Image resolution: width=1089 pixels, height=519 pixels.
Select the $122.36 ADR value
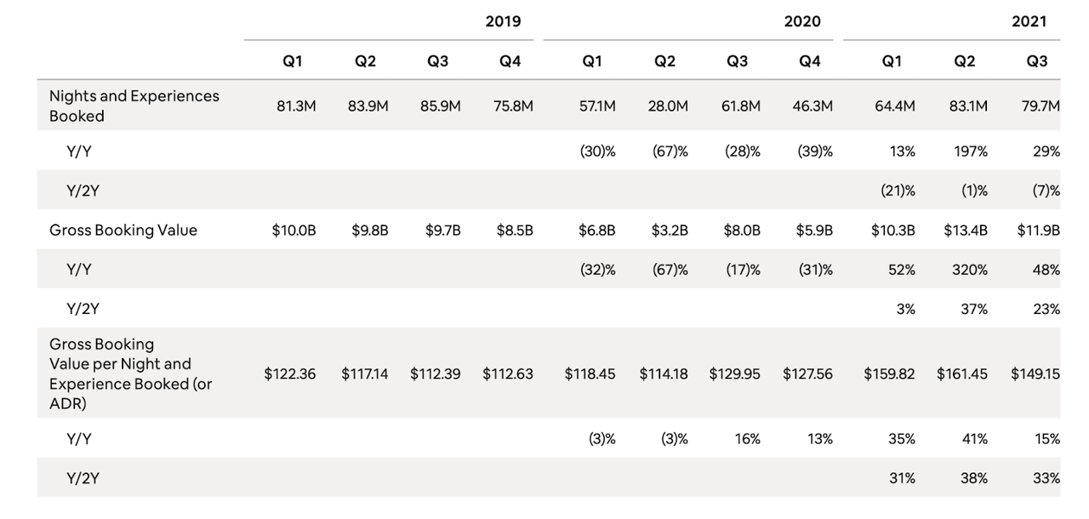(x=289, y=374)
